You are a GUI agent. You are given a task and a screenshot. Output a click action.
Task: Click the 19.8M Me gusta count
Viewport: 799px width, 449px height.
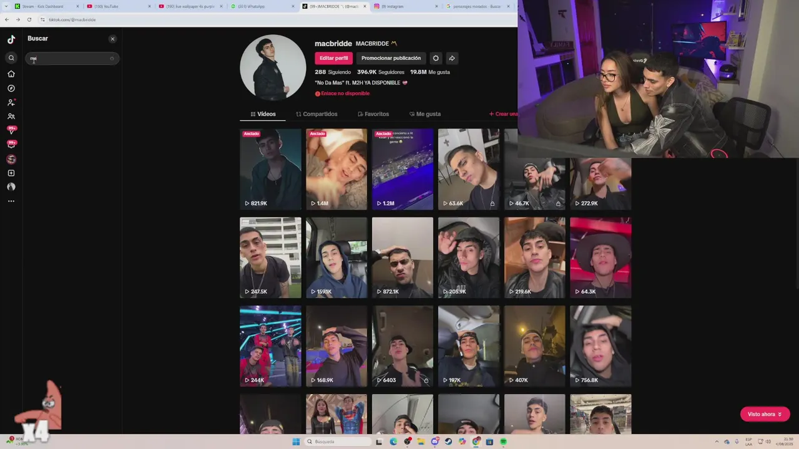click(x=430, y=72)
